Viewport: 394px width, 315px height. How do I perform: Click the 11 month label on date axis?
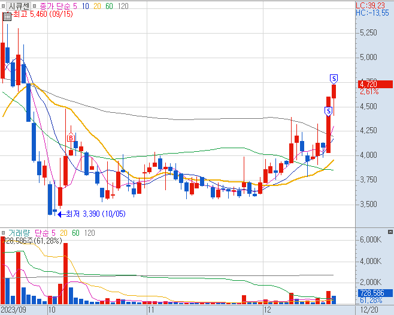(150, 310)
